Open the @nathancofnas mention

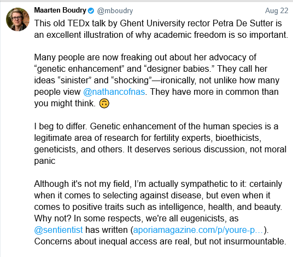(114, 92)
